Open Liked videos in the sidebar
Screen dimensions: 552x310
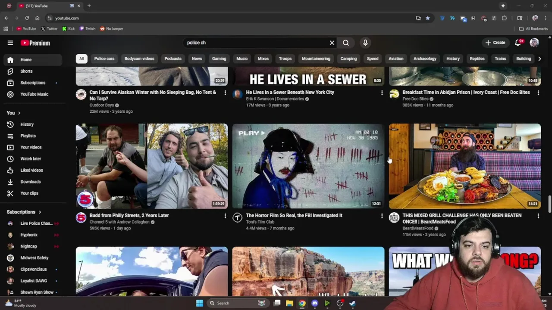click(x=33, y=170)
